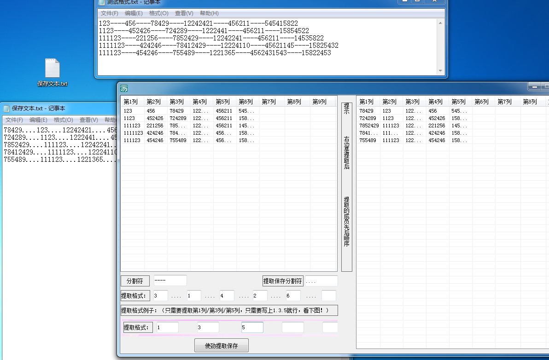Click the notepad icon in 保存文本.txt window title bar
This screenshot has height=360, width=549.
[x=6, y=109]
